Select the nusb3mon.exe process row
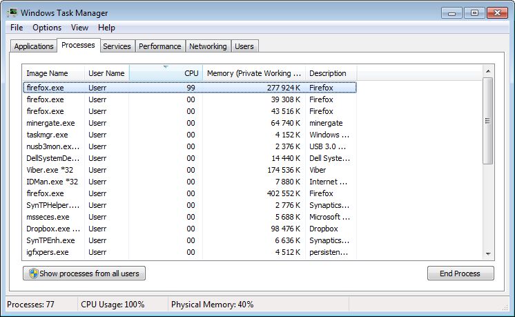The height and width of the screenshot is (317, 515). click(x=190, y=146)
